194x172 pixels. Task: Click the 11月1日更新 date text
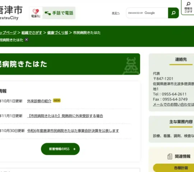point(11,116)
